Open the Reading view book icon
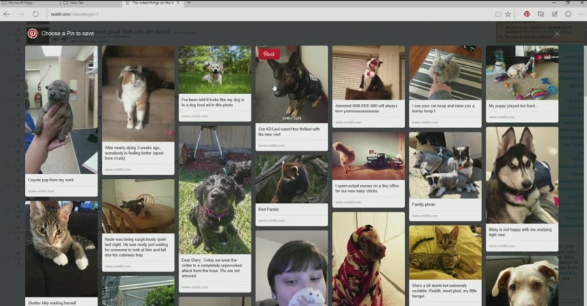The width and height of the screenshot is (587, 306). 497,13
